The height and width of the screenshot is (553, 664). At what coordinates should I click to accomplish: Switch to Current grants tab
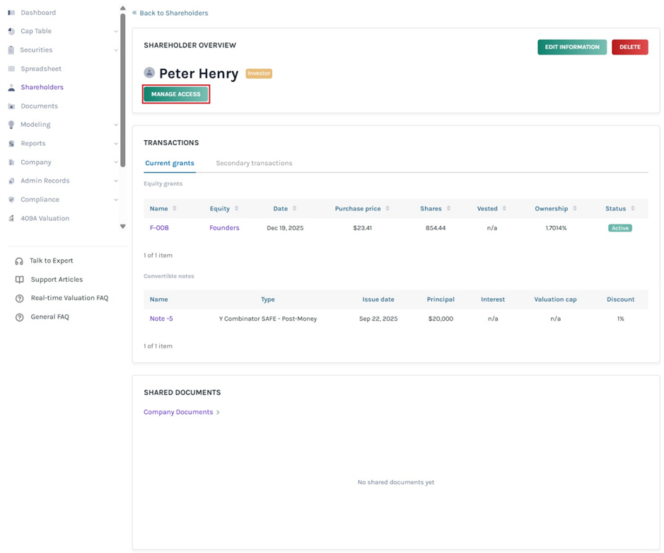pos(170,164)
